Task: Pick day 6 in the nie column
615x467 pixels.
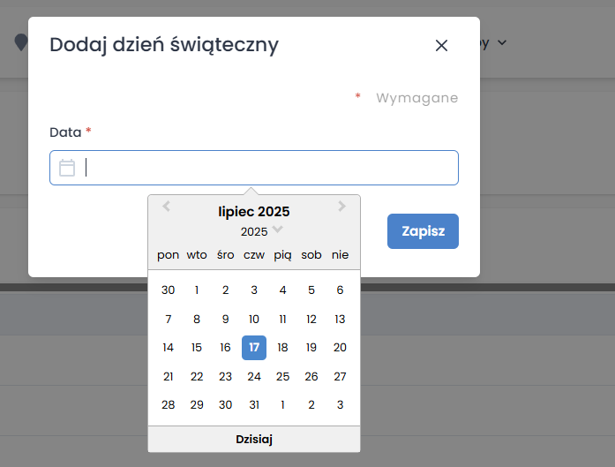Action: click(340, 290)
